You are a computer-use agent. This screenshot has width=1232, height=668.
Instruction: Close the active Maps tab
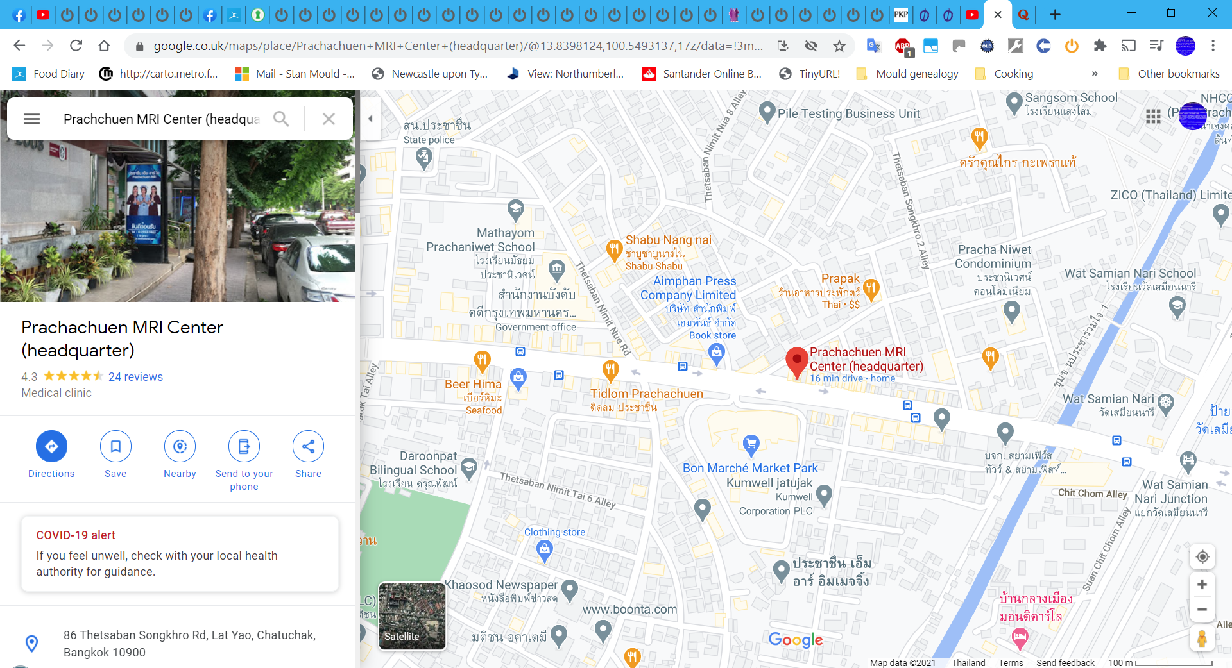point(998,14)
